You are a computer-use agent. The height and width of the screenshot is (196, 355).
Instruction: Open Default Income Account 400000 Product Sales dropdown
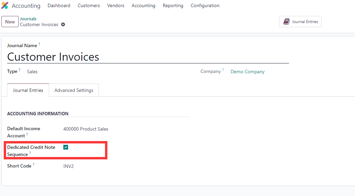click(86, 129)
